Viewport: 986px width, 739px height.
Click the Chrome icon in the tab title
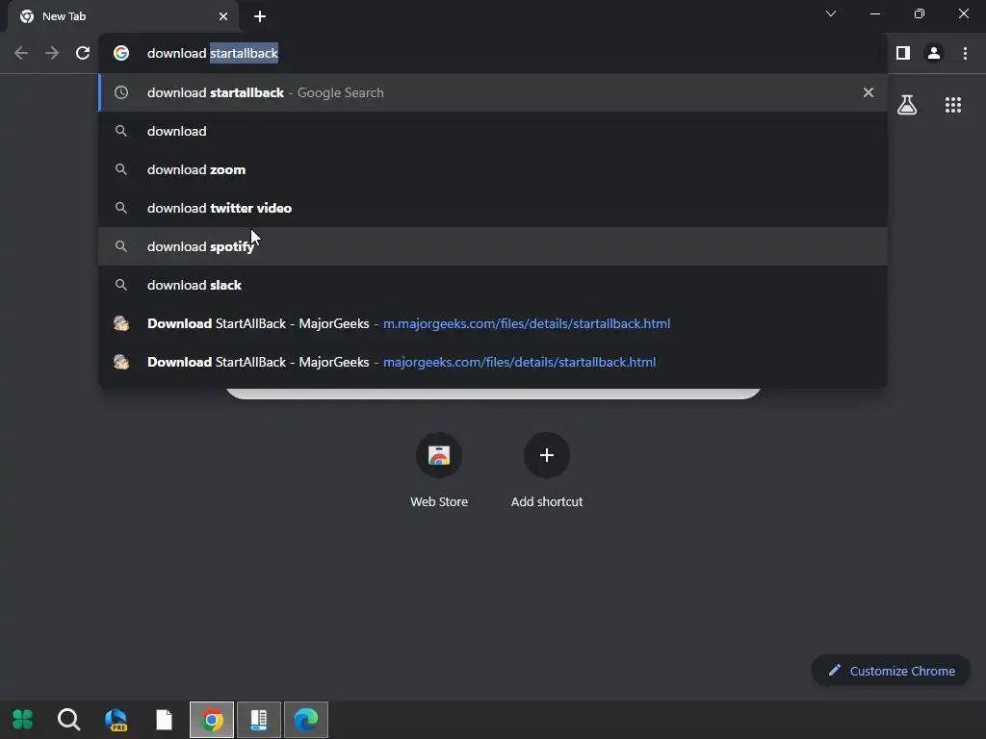click(27, 16)
